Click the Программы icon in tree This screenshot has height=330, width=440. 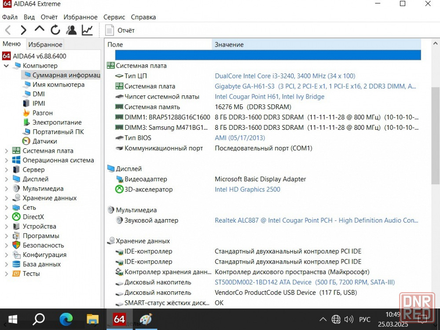tap(16, 236)
